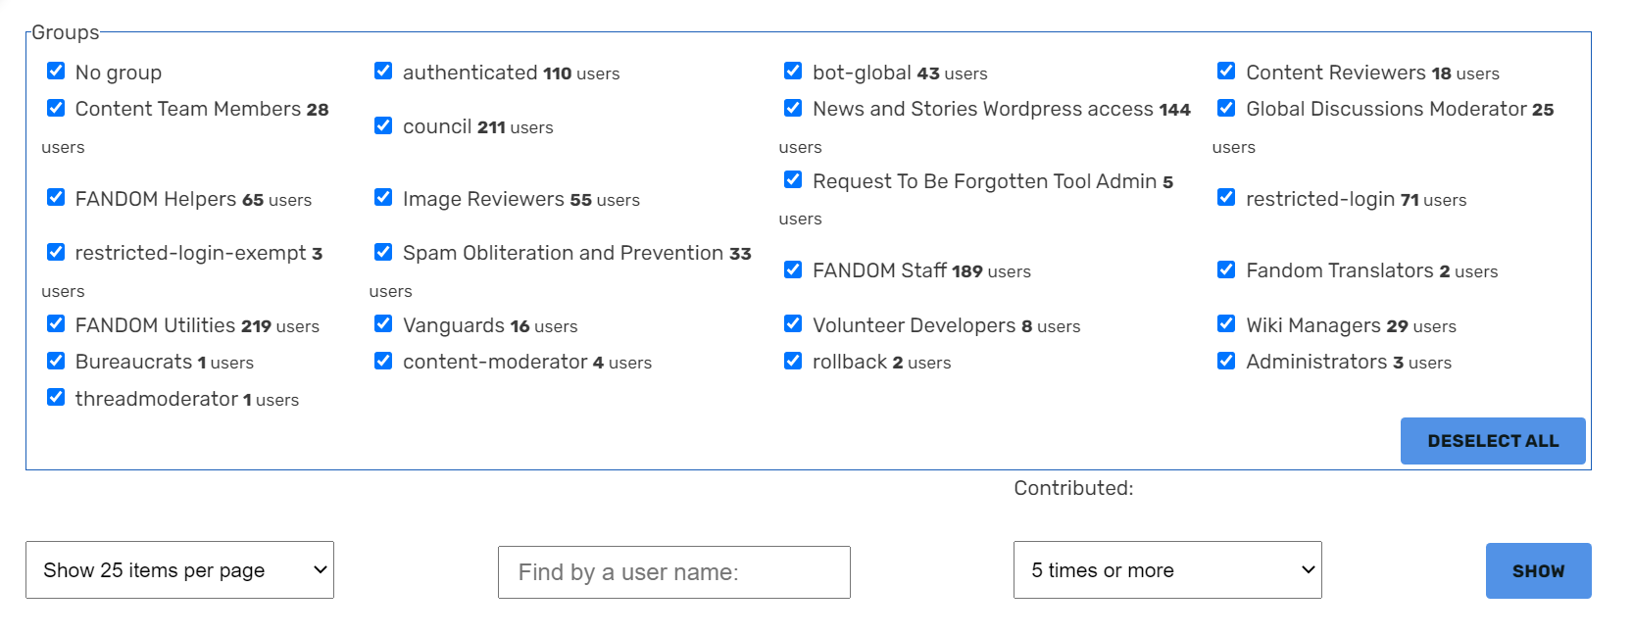The height and width of the screenshot is (636, 1633).
Task: Deselect Content Reviewers group
Action: [1226, 72]
